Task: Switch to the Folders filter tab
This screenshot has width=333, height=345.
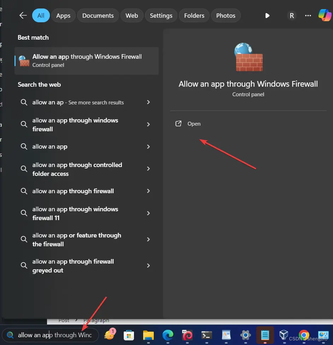Action: tap(194, 16)
